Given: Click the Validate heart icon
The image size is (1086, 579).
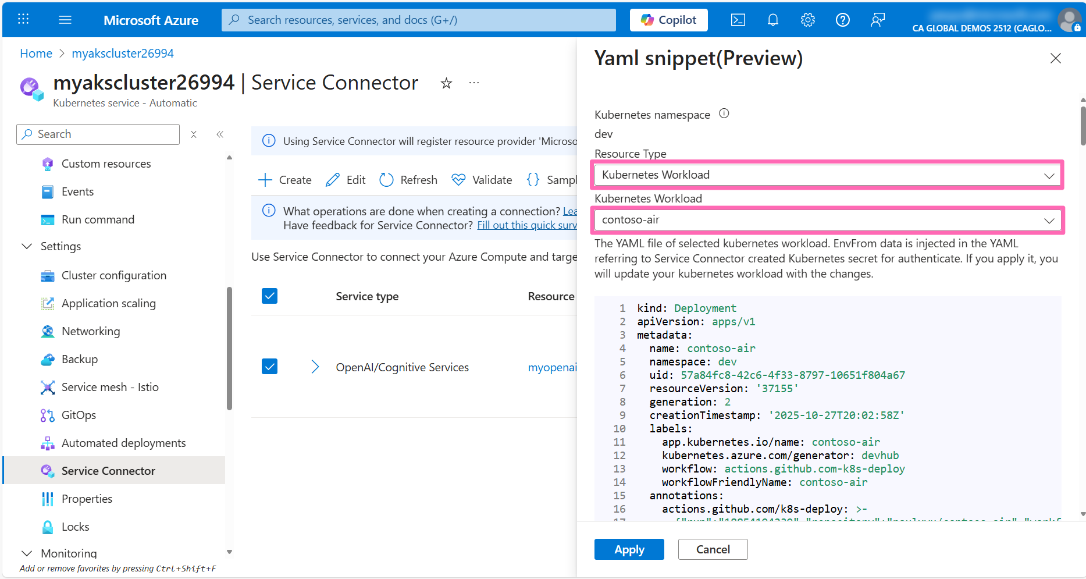Looking at the screenshot, I should (x=482, y=179).
